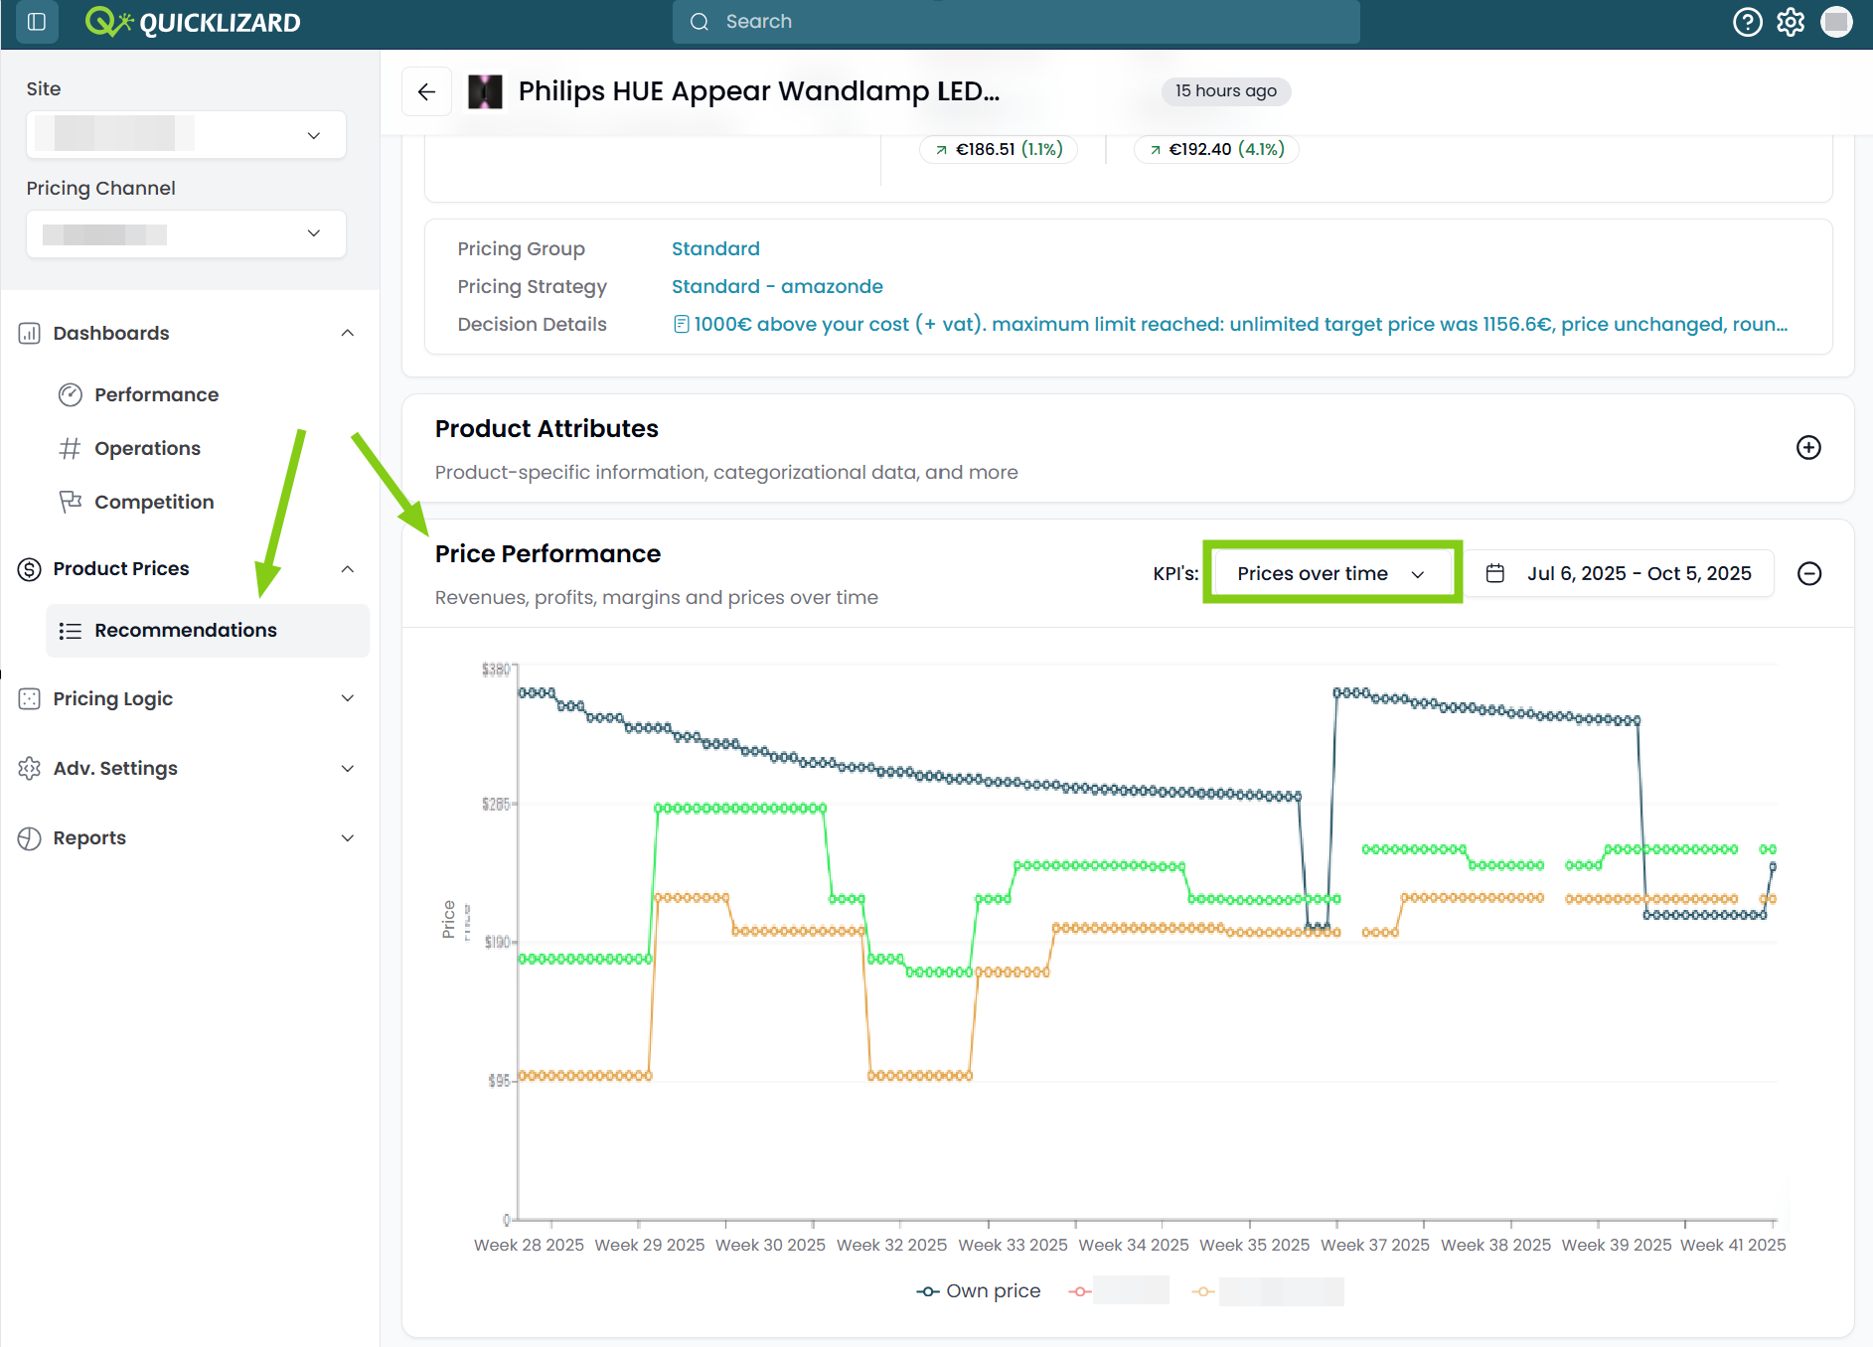Click the 15 hours ago badge

tap(1226, 91)
